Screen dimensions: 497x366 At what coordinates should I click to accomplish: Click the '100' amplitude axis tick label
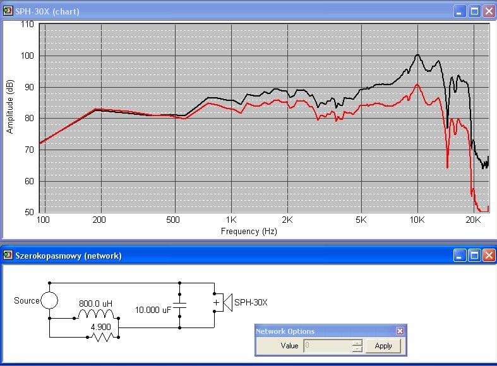pos(27,56)
